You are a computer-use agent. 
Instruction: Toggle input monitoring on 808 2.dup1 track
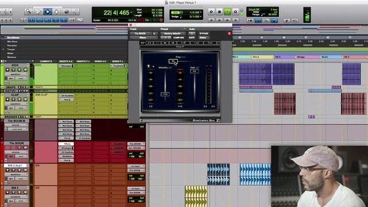click(x=13, y=170)
